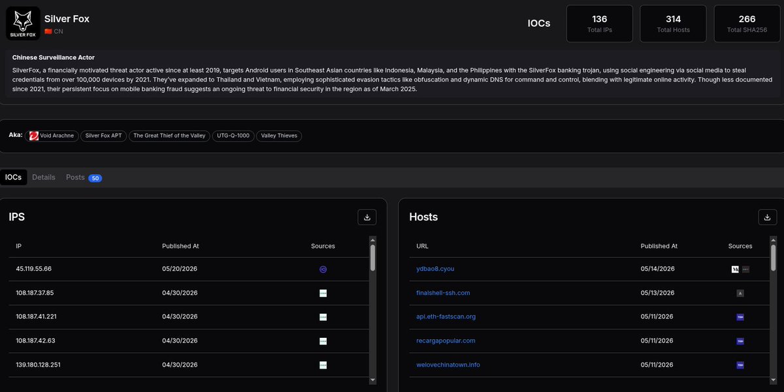Click the Chinese Surveillance Actor heading
This screenshot has width=784, height=392.
coord(54,57)
